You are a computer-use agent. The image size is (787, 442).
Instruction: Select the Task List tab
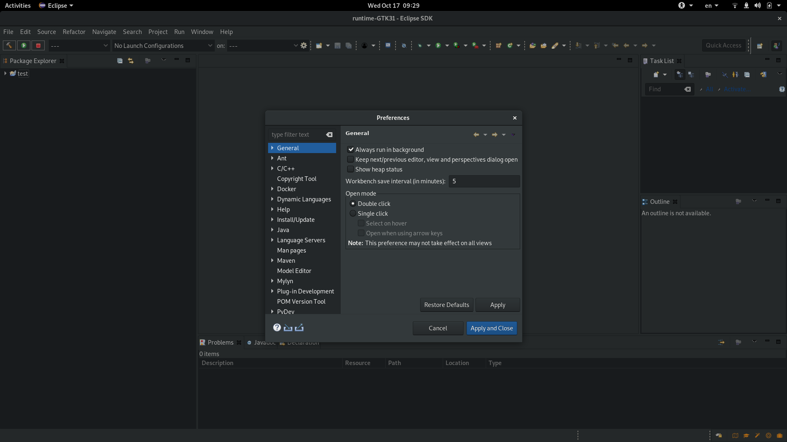click(x=662, y=61)
